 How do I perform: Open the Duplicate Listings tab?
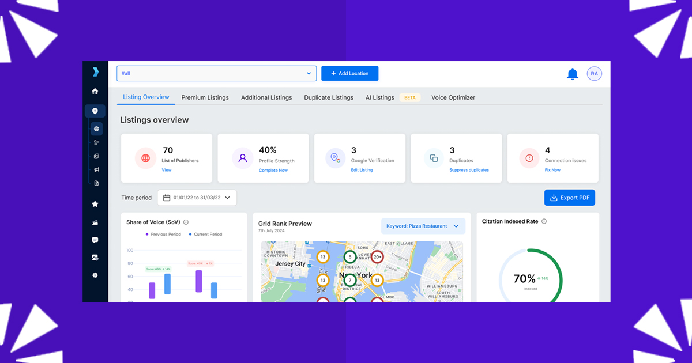pyautogui.click(x=329, y=97)
